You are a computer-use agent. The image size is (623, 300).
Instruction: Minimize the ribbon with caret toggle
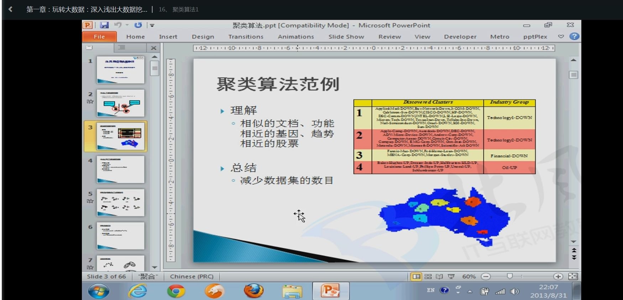pyautogui.click(x=561, y=36)
